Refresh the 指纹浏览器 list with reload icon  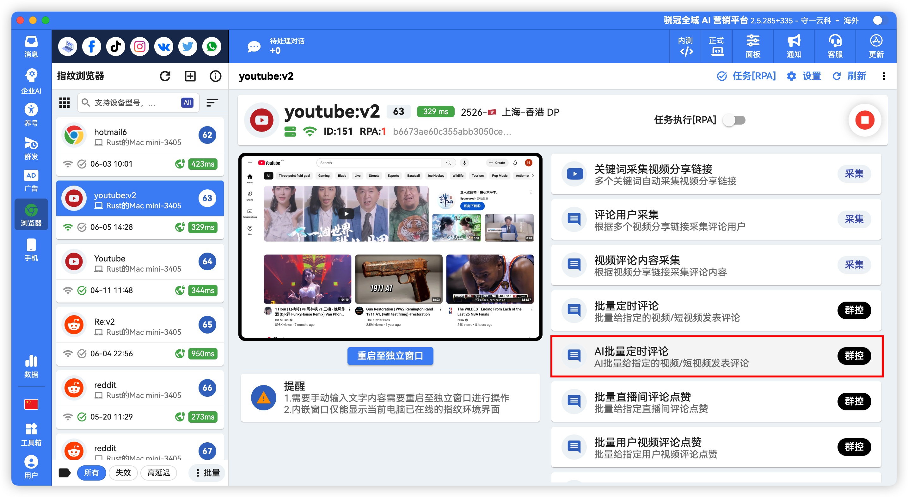(x=165, y=76)
